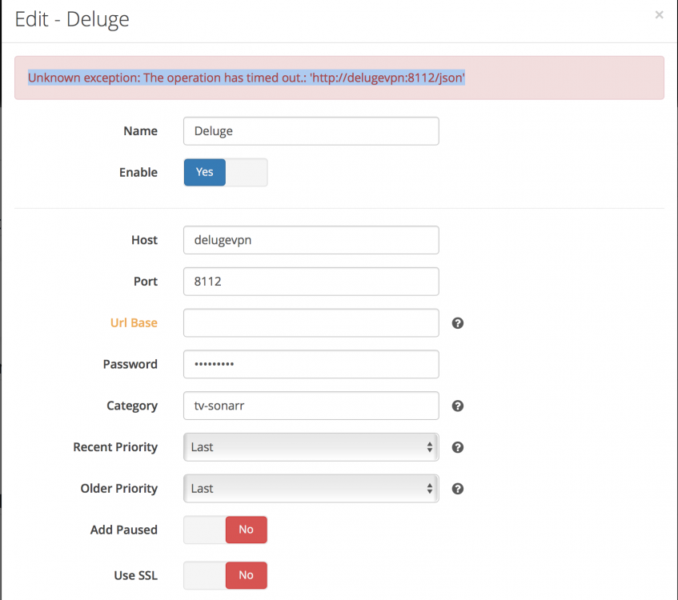678x600 pixels.
Task: Click the Category label
Action: tap(132, 406)
